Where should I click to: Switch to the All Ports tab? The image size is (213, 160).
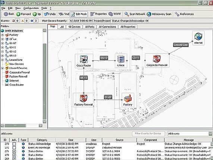90,27
